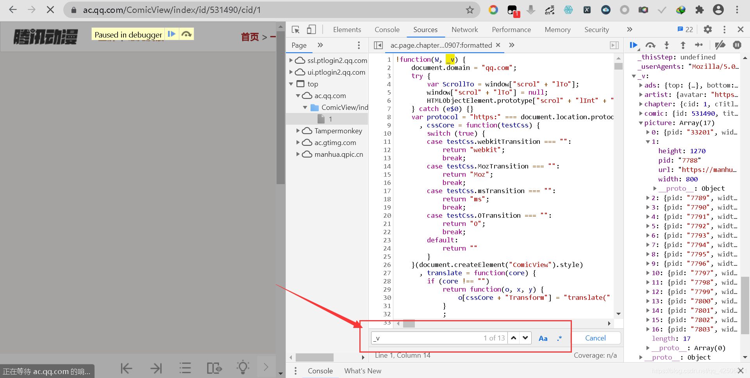The width and height of the screenshot is (750, 378).
Task: Expand picture array item 16
Action: point(648,329)
